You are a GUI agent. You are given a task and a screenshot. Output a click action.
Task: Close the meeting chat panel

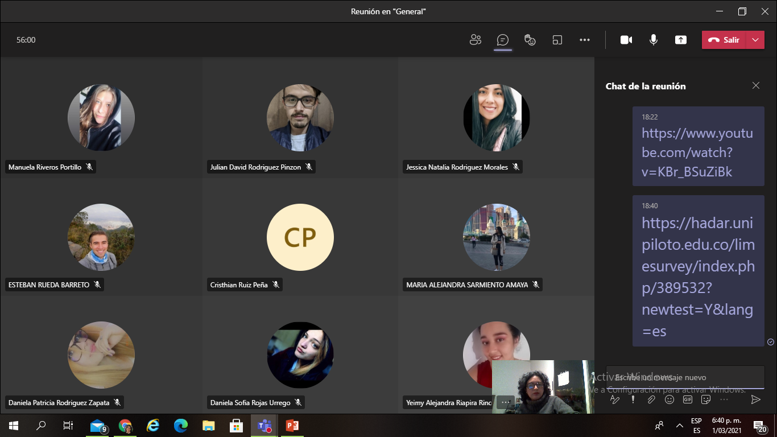click(756, 85)
